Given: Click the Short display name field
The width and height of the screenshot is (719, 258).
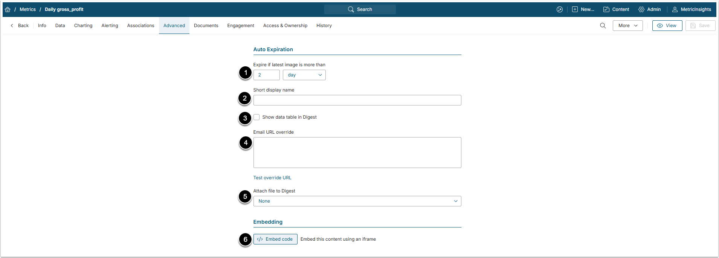Looking at the screenshot, I should [x=357, y=100].
